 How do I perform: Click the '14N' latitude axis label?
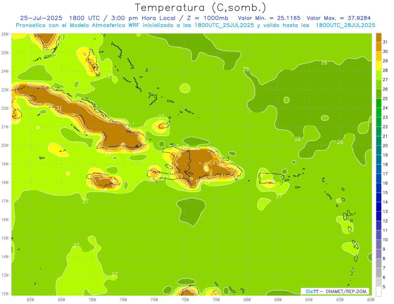coord(5,256)
